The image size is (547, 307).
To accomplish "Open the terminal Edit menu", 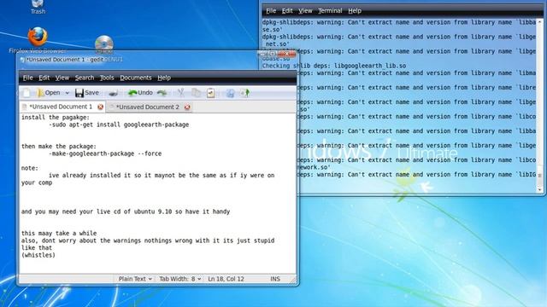I will [x=287, y=11].
